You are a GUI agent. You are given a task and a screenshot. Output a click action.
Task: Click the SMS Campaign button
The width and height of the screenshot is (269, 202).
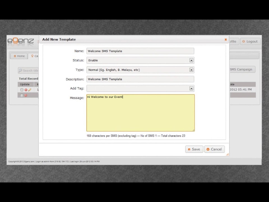pyautogui.click(x=242, y=69)
